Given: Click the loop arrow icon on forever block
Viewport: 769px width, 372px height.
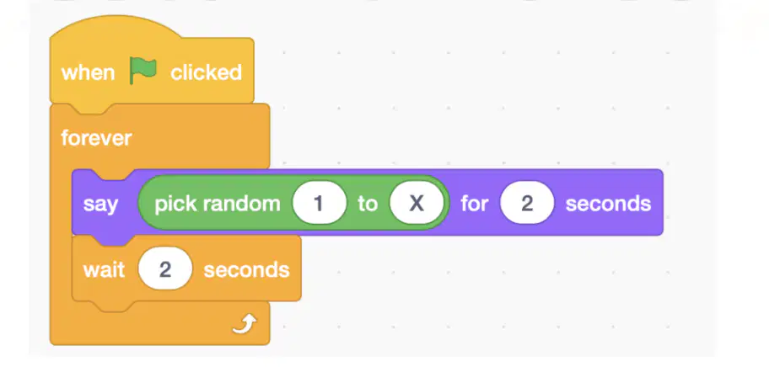Looking at the screenshot, I should tap(245, 324).
